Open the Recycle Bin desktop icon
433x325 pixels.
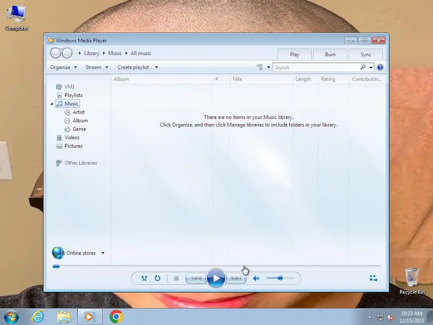click(412, 281)
